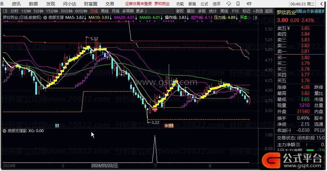Select the 月线 monthly period

point(116,11)
